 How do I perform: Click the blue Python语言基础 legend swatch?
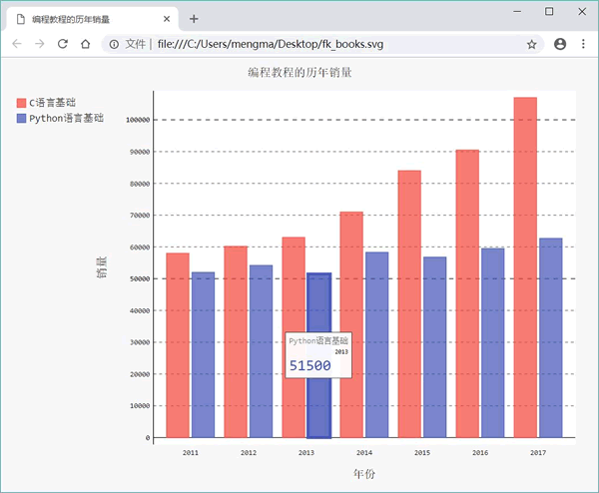(x=21, y=119)
